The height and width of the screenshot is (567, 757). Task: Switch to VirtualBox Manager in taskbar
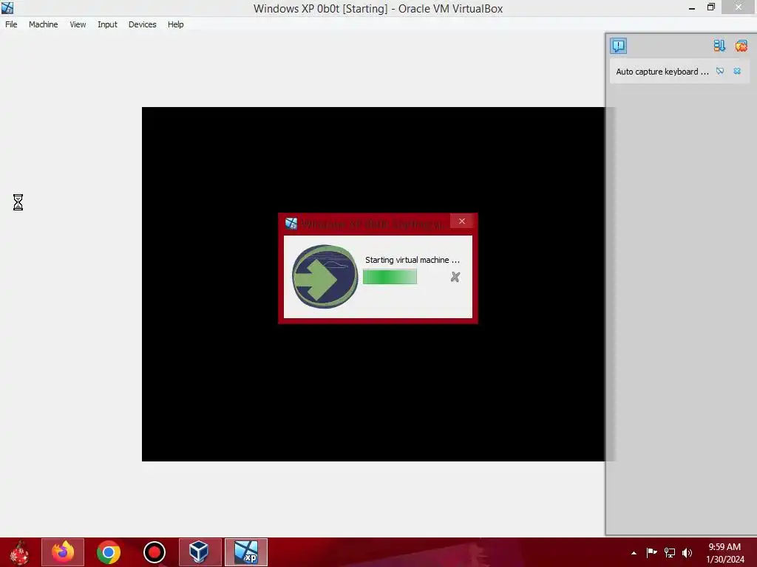pyautogui.click(x=200, y=552)
